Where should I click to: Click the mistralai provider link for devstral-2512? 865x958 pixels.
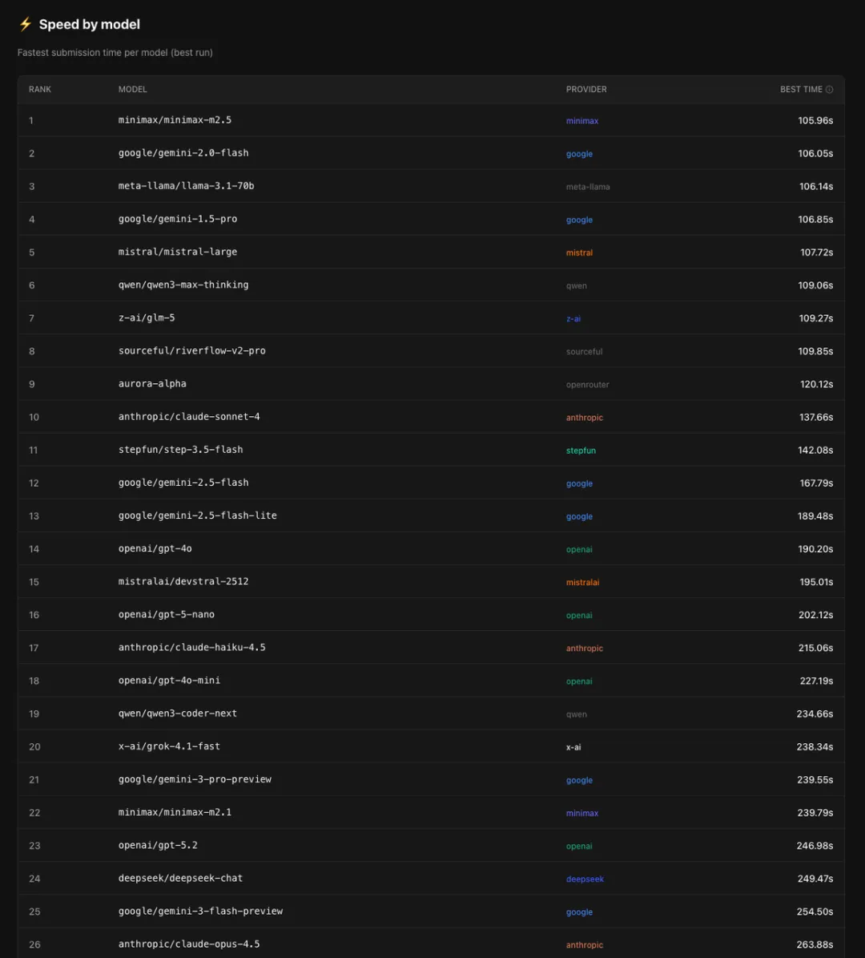(x=582, y=583)
